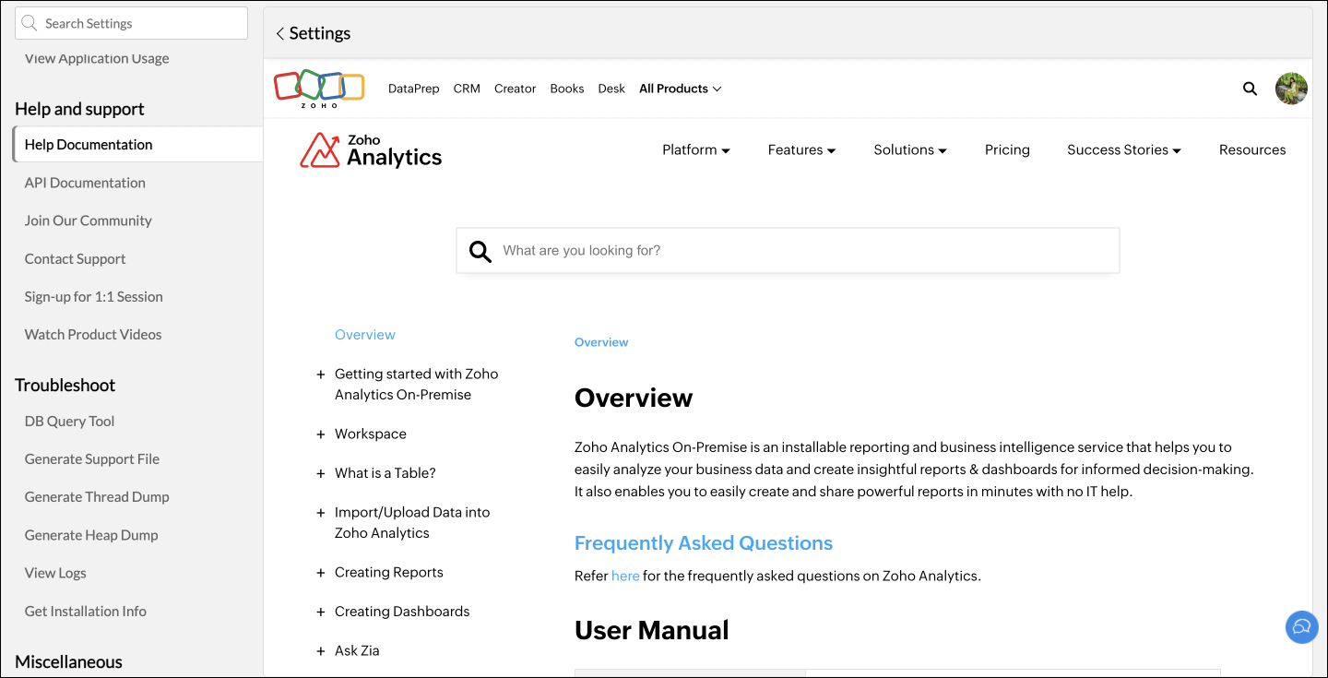Click magnifier icon in Search Settings box
Viewport: 1328px width, 678px height.
click(x=30, y=23)
